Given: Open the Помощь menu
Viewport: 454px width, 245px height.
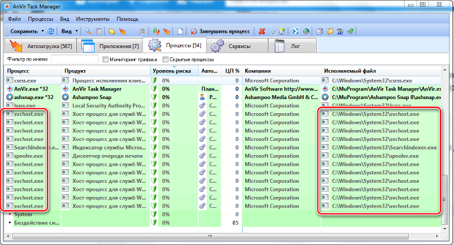Looking at the screenshot, I should pyautogui.click(x=127, y=19).
